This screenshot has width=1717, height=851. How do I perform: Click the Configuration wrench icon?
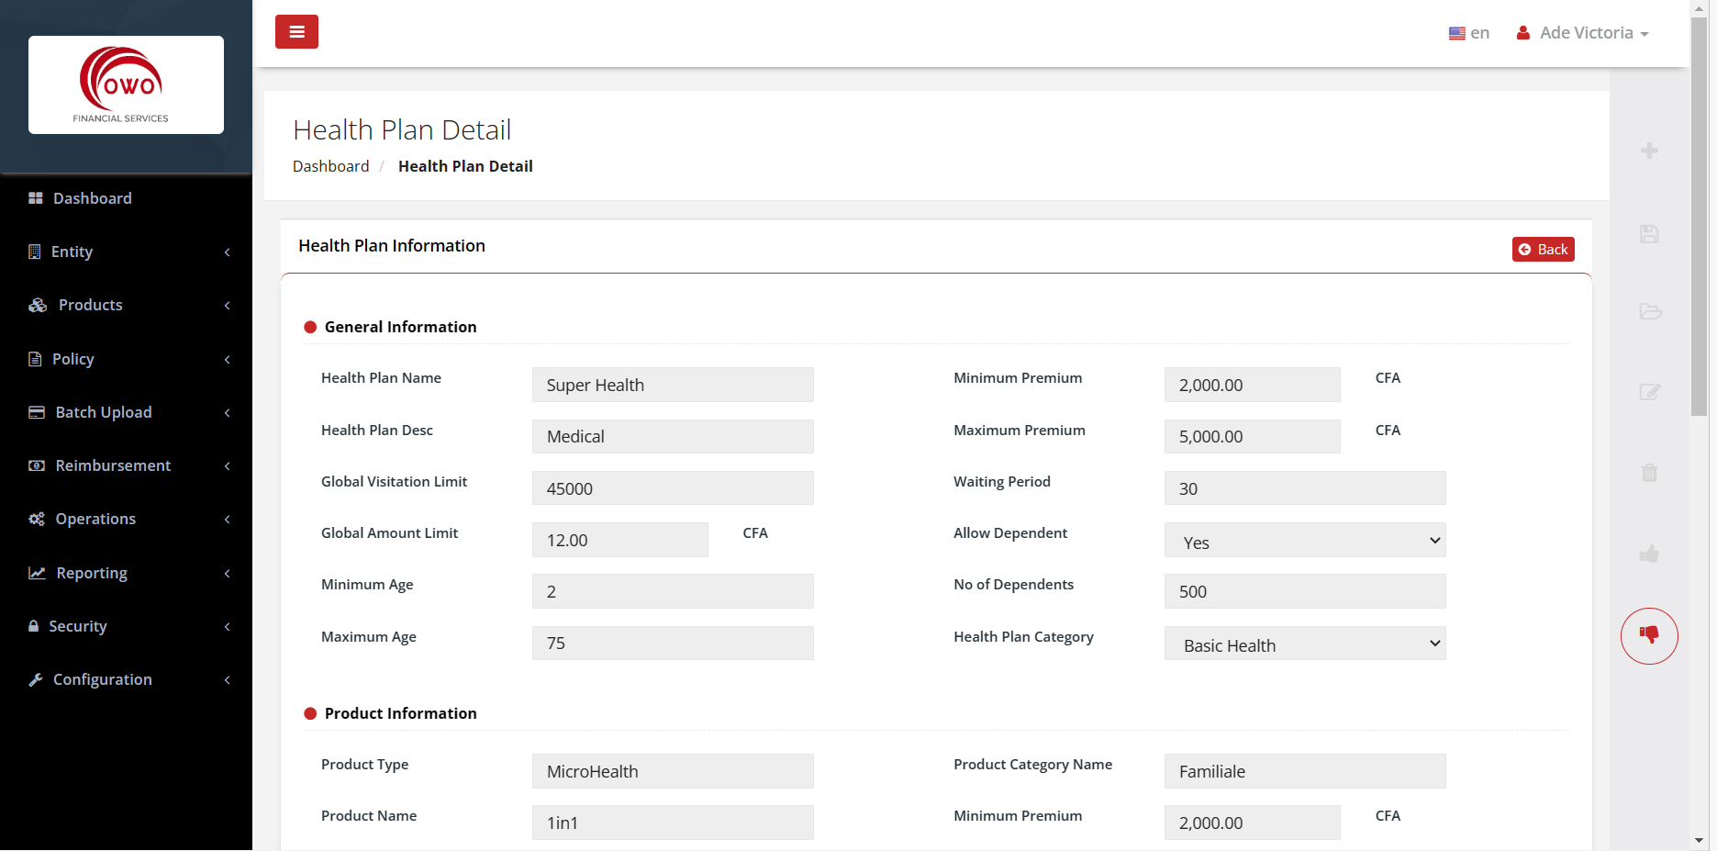(36, 679)
